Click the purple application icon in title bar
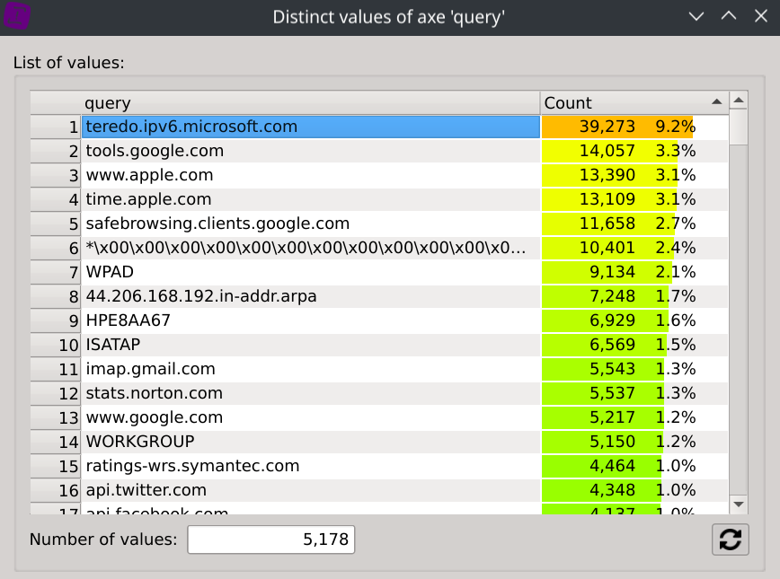The width and height of the screenshot is (780, 579). click(x=17, y=17)
